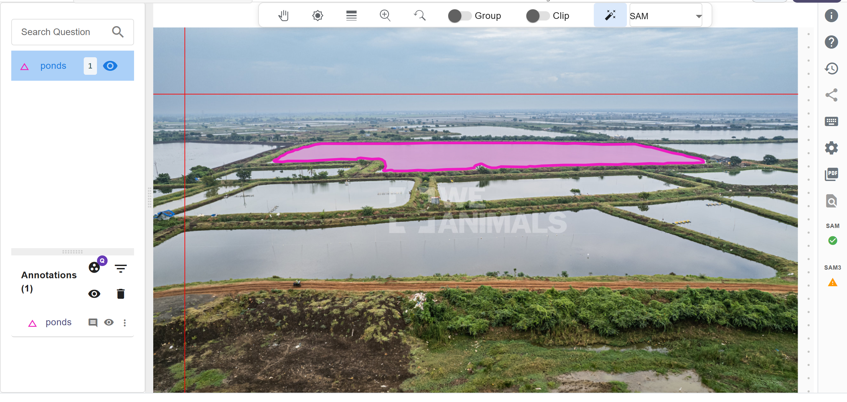Click the PDF document icon
Image resolution: width=847 pixels, height=402 pixels.
[x=831, y=174]
